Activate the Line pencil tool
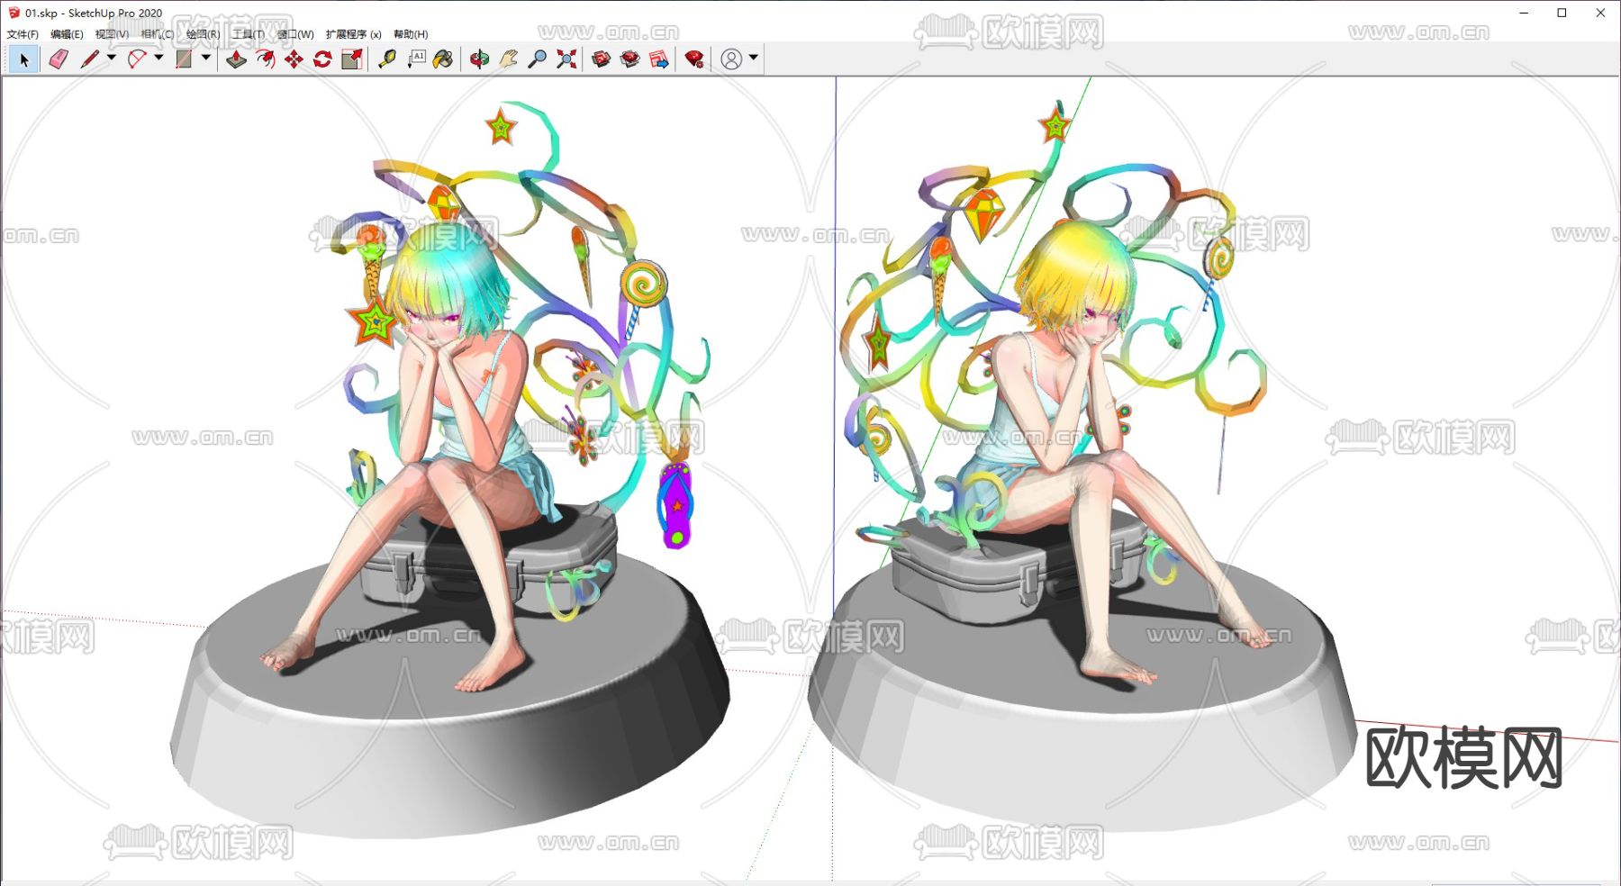This screenshot has height=886, width=1621. pyautogui.click(x=89, y=59)
